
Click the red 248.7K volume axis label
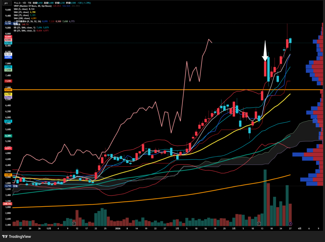coord(7,204)
